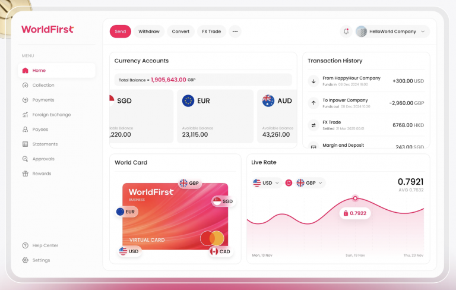This screenshot has height=290, width=456.
Task: Click the WorldFirst virtual card image
Action: (175, 216)
